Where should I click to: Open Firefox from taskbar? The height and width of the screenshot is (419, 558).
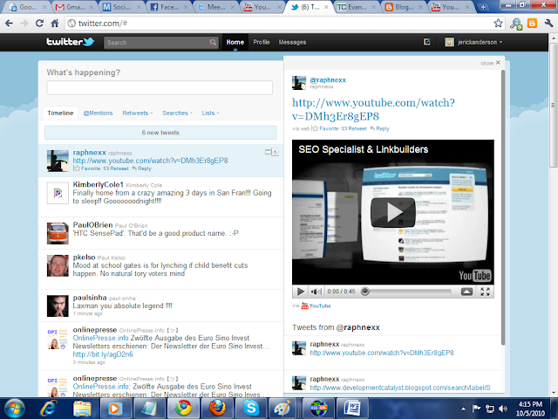pyautogui.click(x=217, y=409)
